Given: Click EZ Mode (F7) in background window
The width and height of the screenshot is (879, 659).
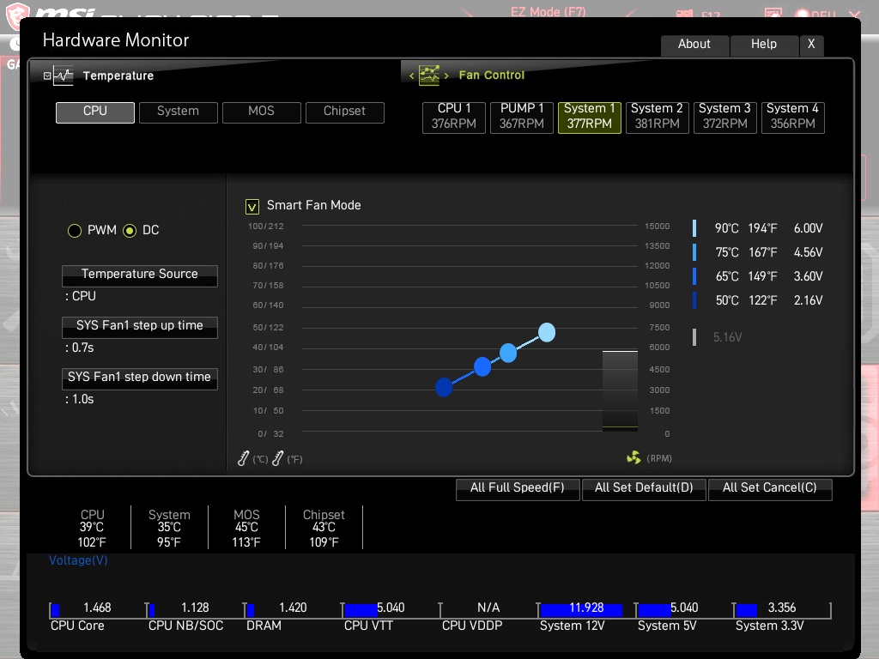Looking at the screenshot, I should (x=549, y=11).
